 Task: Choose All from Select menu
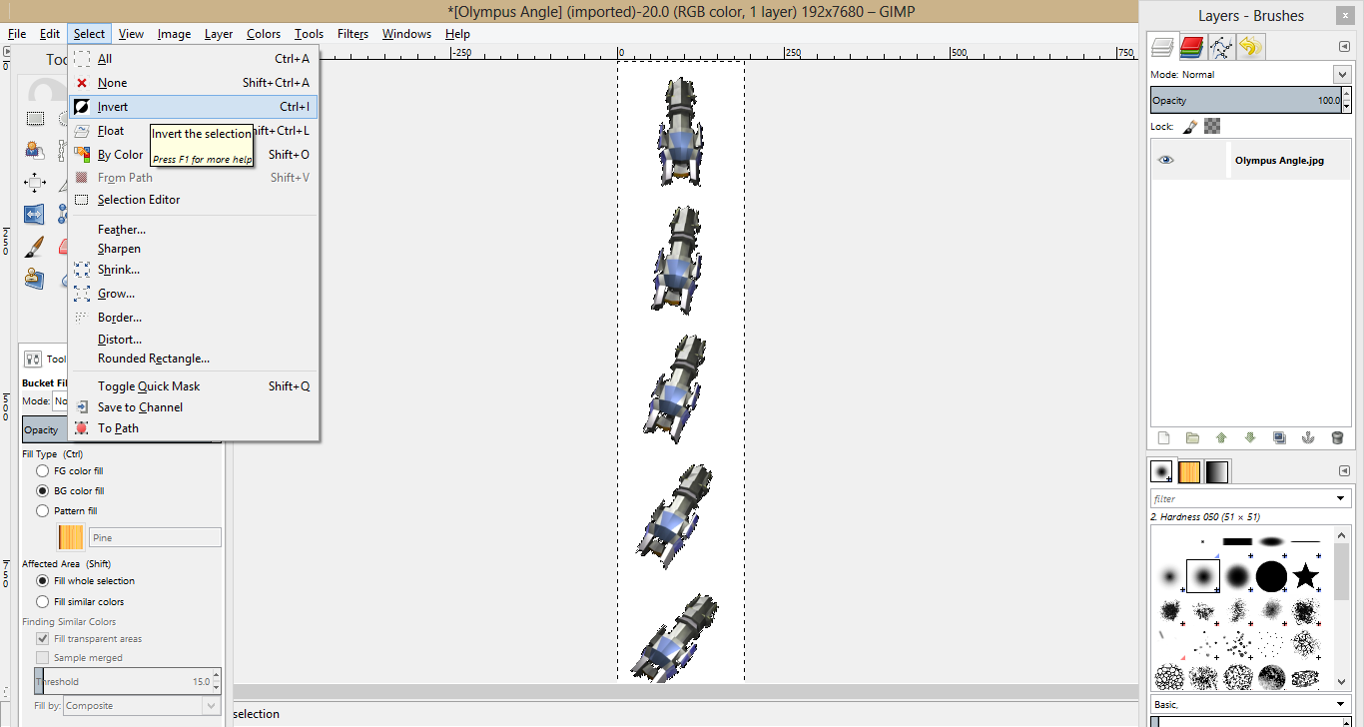click(194, 59)
